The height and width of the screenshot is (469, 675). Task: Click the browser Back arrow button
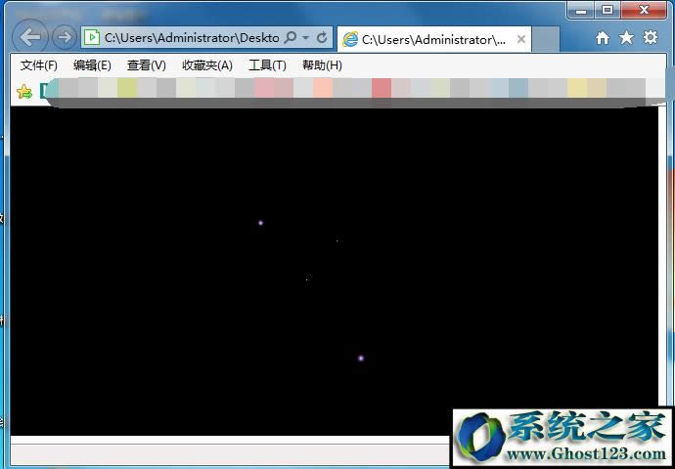pos(32,37)
